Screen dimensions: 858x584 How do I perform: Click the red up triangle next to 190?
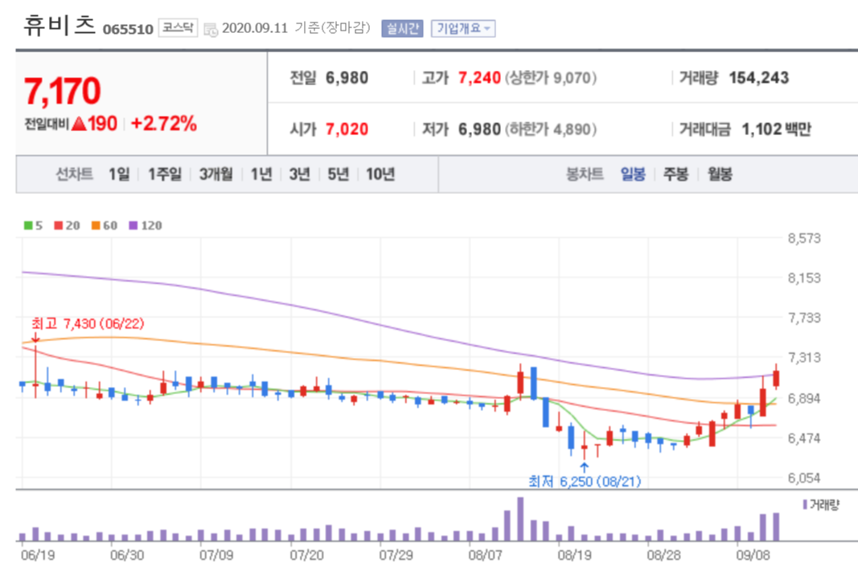79,124
